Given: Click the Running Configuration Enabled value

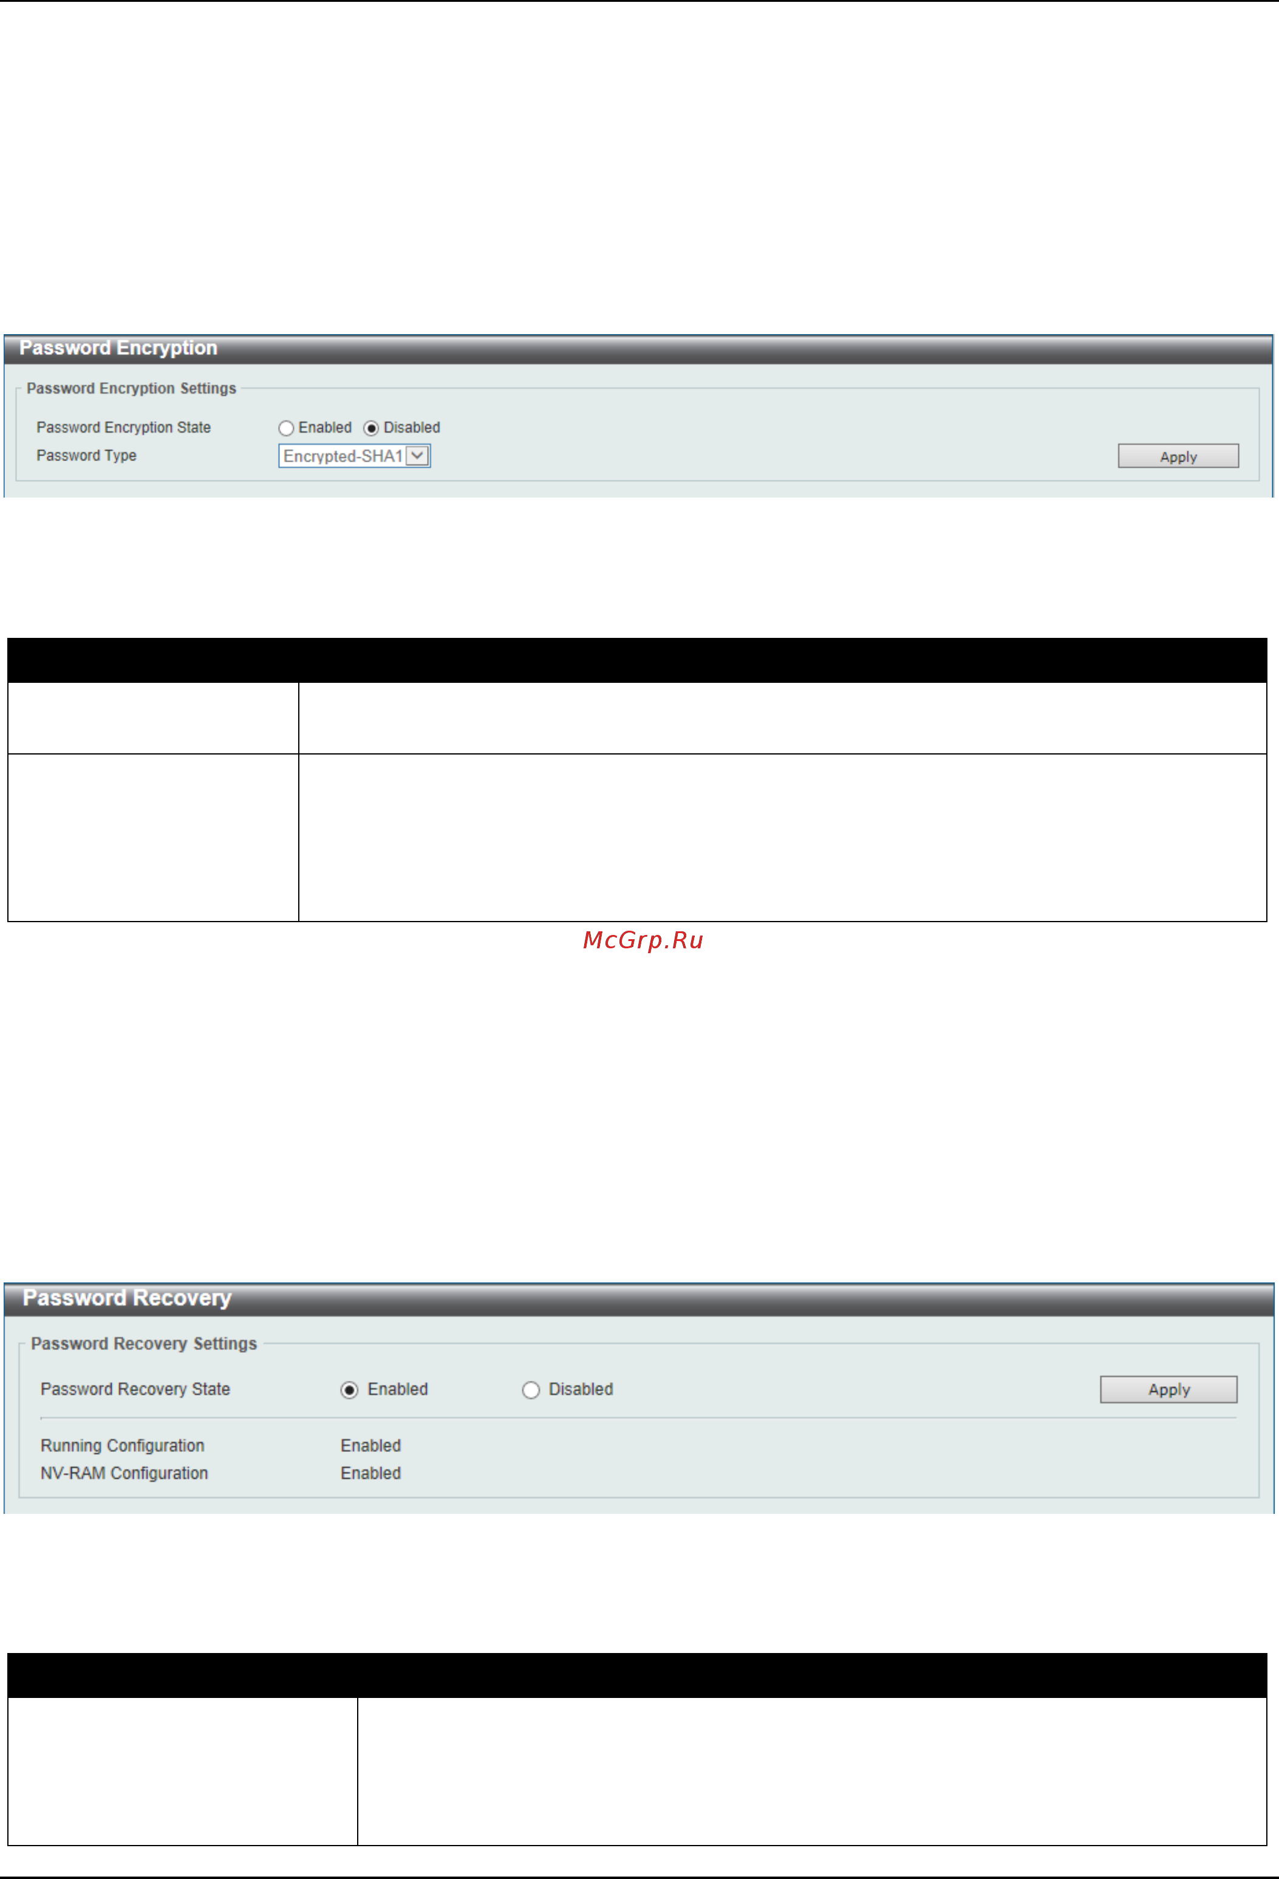Looking at the screenshot, I should point(370,1446).
